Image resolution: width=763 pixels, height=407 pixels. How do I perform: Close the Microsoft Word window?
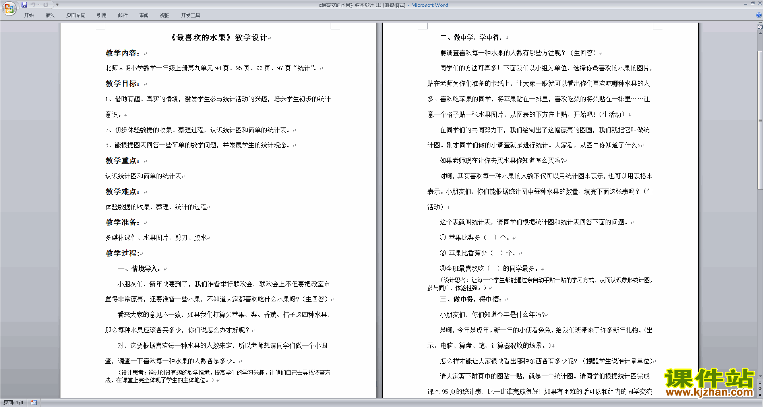pos(760,3)
